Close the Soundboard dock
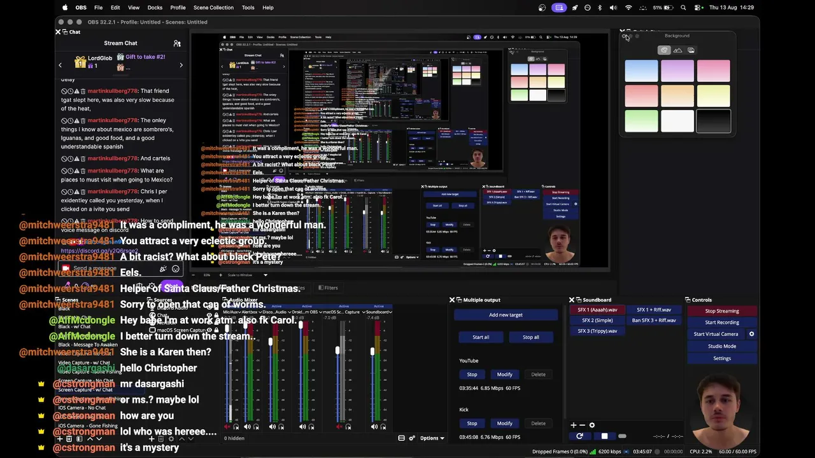Screen dimensions: 815x458 point(571,300)
